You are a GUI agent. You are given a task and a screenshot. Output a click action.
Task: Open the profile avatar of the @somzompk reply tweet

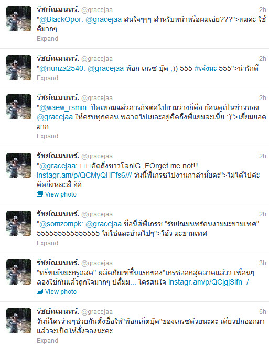(x=19, y=223)
